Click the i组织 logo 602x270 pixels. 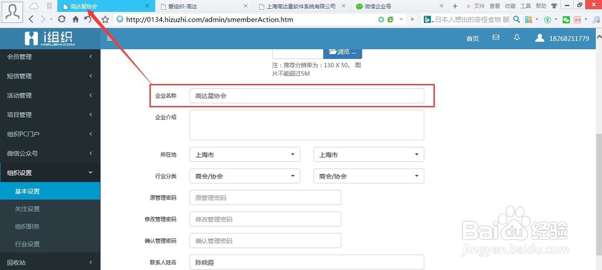[x=50, y=38]
